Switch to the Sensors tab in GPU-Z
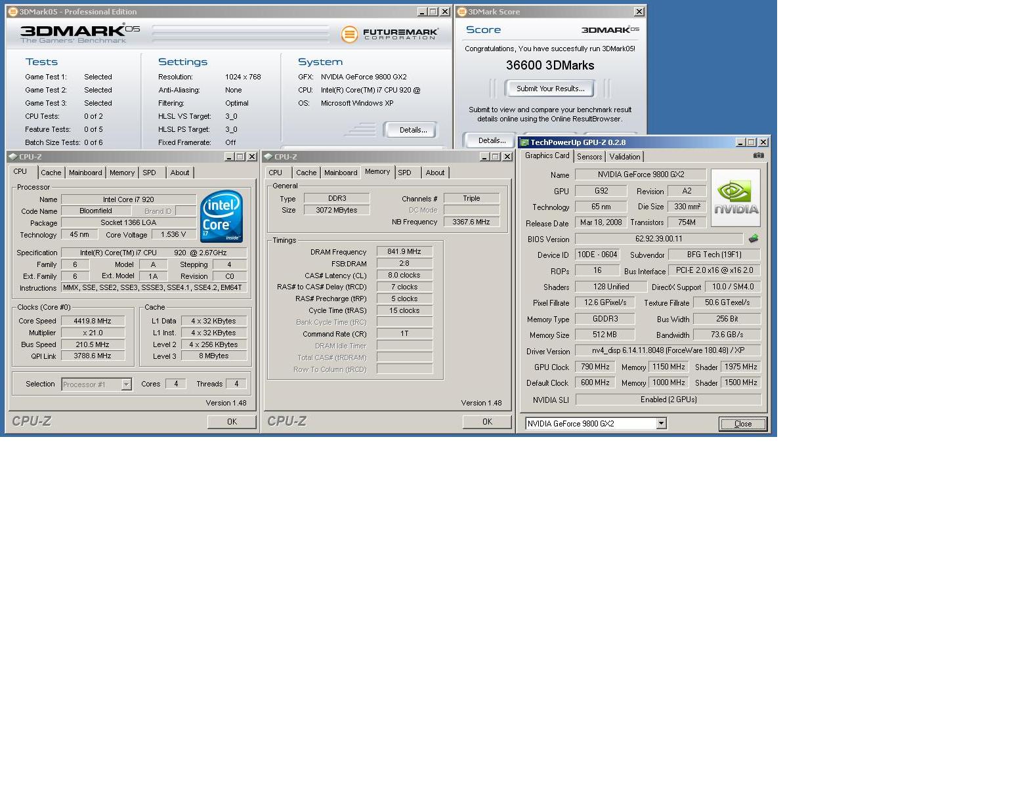The width and height of the screenshot is (1018, 786). tap(589, 157)
